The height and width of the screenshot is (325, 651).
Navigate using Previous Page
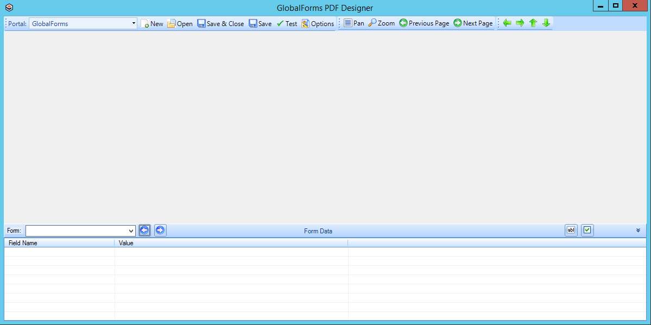click(424, 23)
